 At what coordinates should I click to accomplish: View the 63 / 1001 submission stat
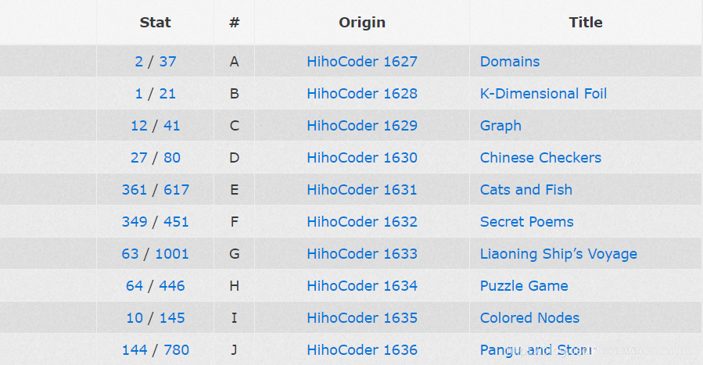[x=156, y=254]
